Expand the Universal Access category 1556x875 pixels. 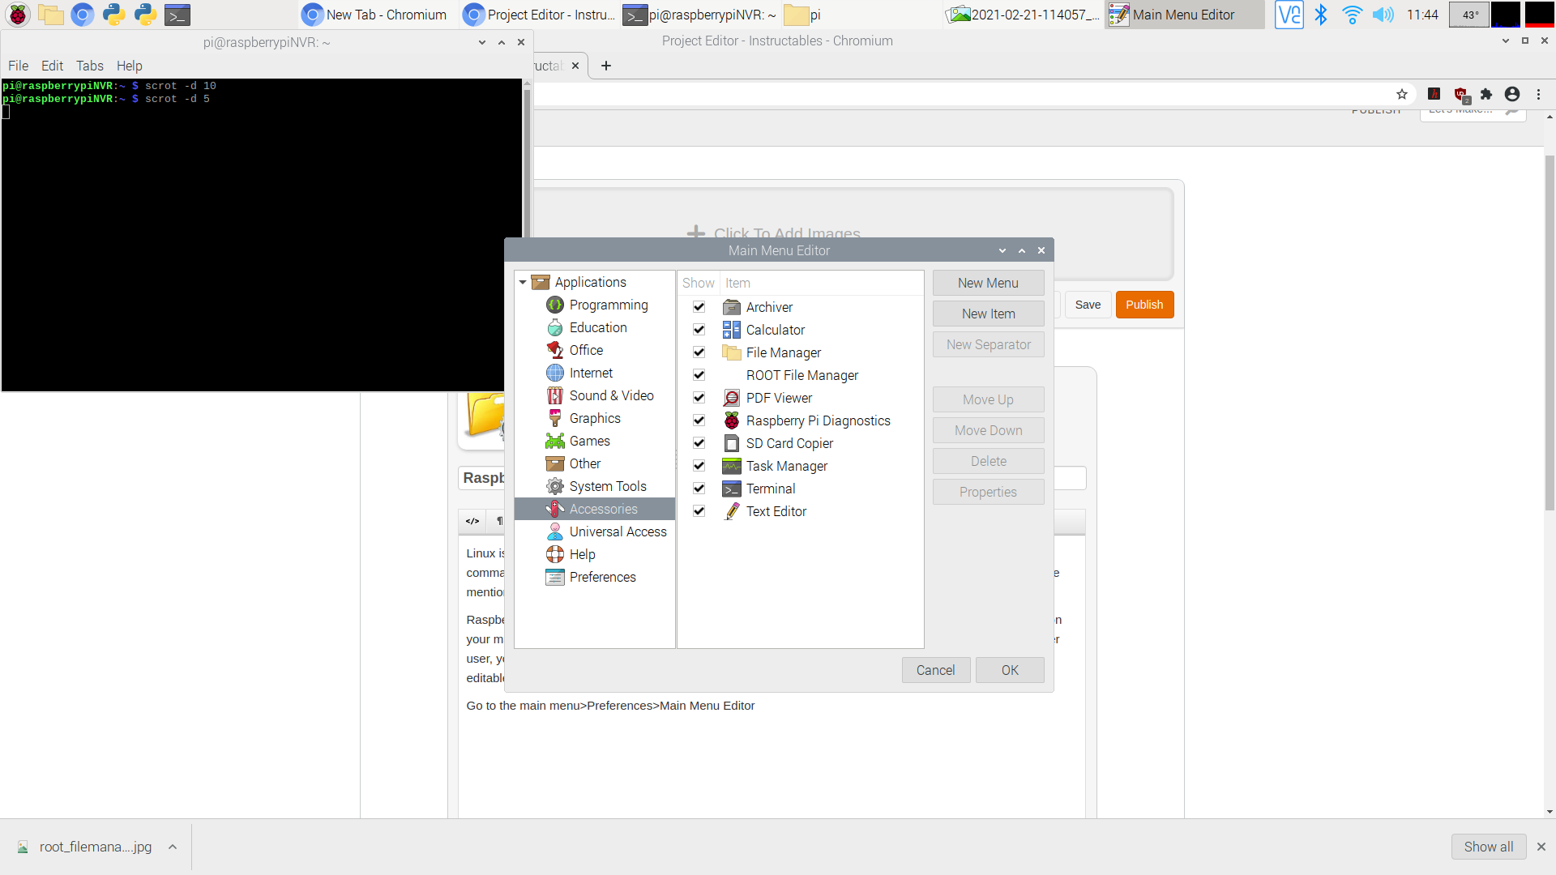(x=618, y=531)
